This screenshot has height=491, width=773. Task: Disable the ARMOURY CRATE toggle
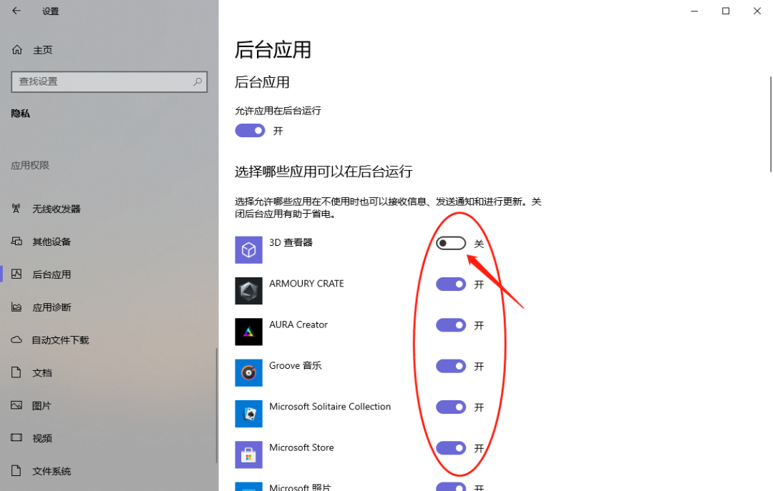[450, 284]
